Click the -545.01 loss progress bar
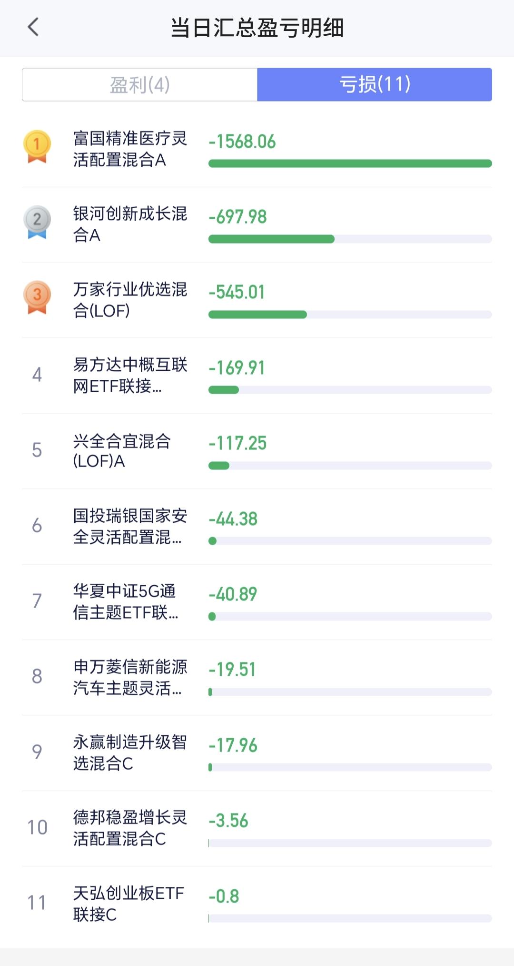514x966 pixels. tap(350, 315)
